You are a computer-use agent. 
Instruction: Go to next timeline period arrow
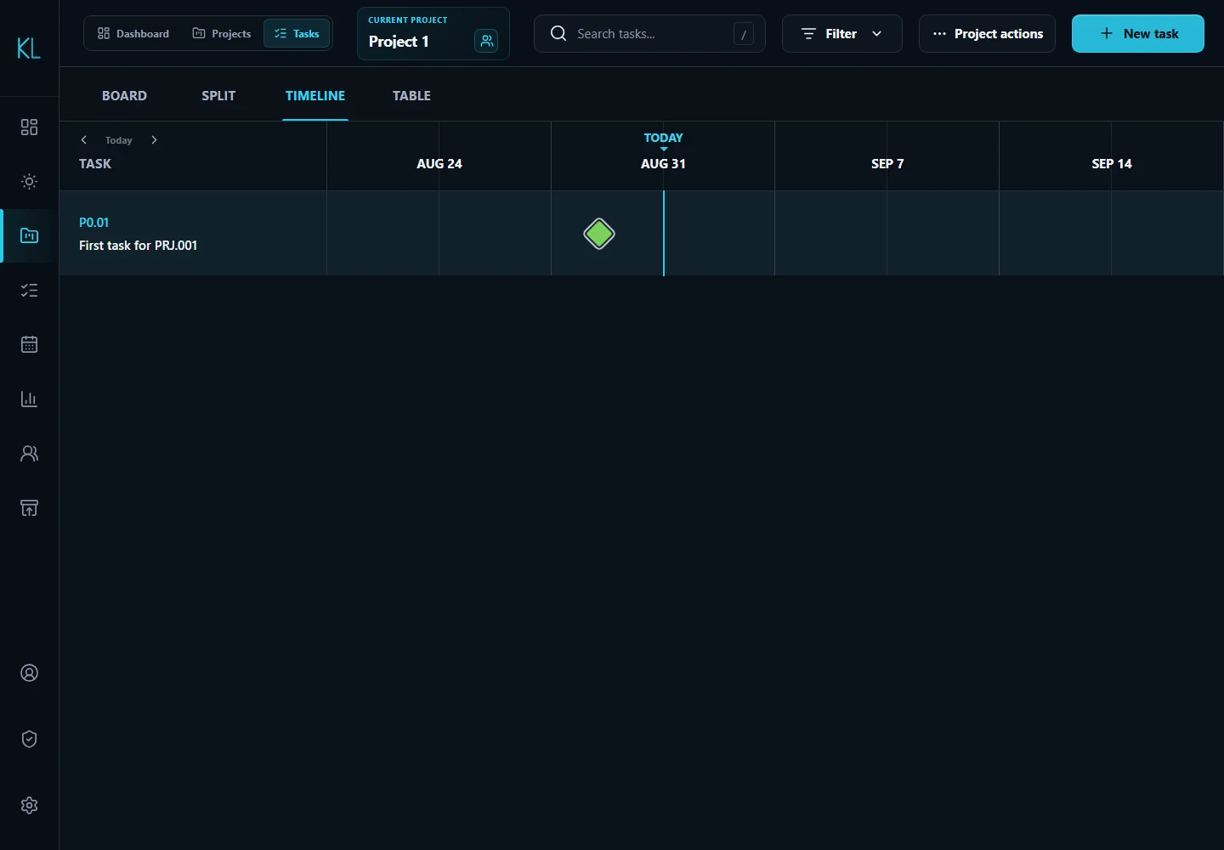tap(154, 140)
